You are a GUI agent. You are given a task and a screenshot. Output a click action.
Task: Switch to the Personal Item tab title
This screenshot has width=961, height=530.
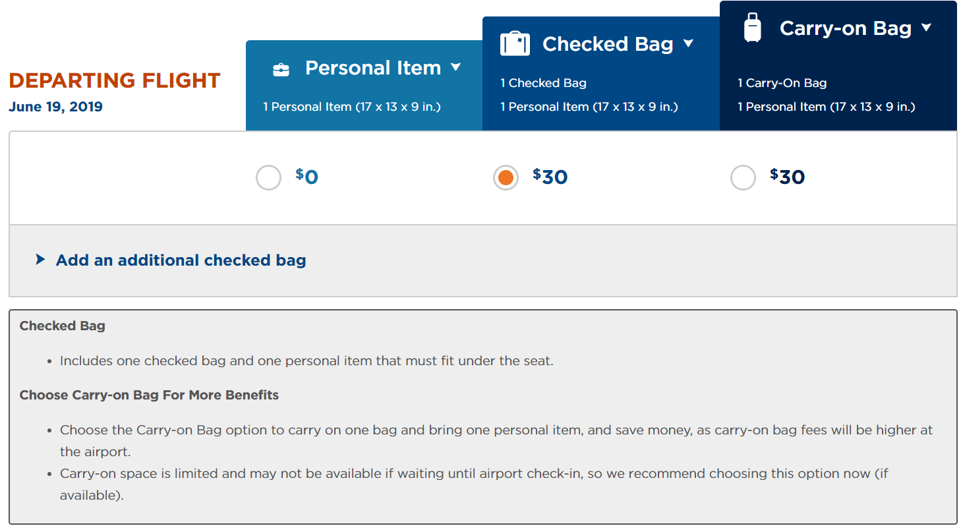coord(372,68)
